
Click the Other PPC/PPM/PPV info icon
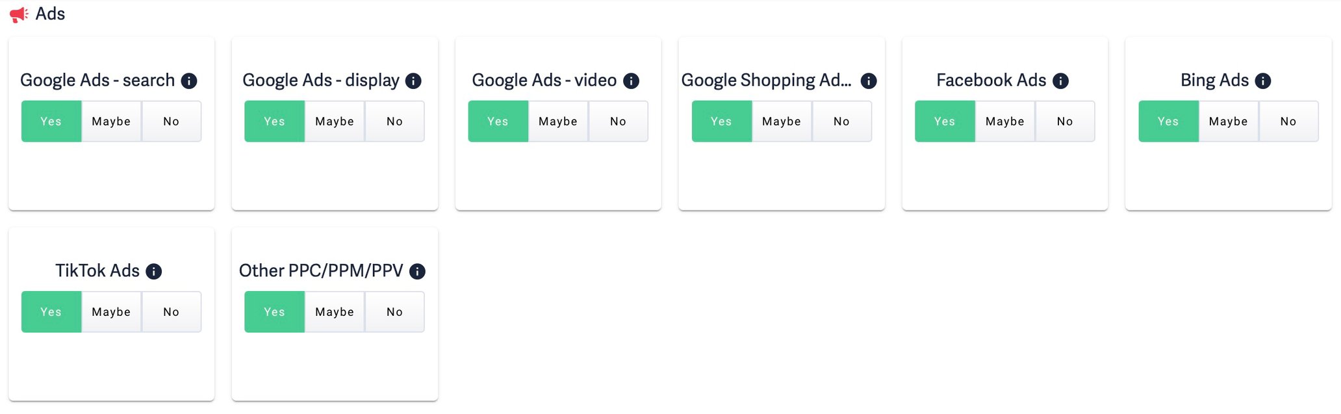pyautogui.click(x=417, y=271)
